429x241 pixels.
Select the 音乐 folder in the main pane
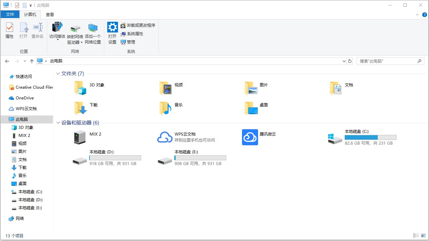coord(171,108)
